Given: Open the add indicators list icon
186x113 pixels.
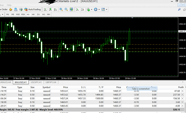Looking at the screenshot, I should (x=88, y=9).
